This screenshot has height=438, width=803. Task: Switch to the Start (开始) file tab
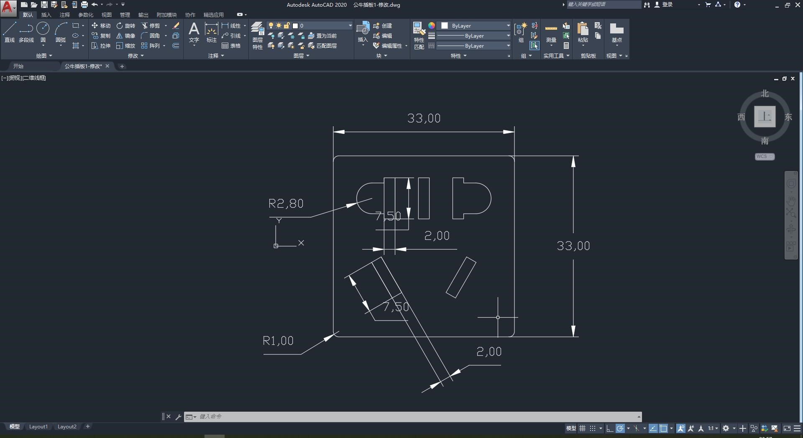[x=18, y=66]
